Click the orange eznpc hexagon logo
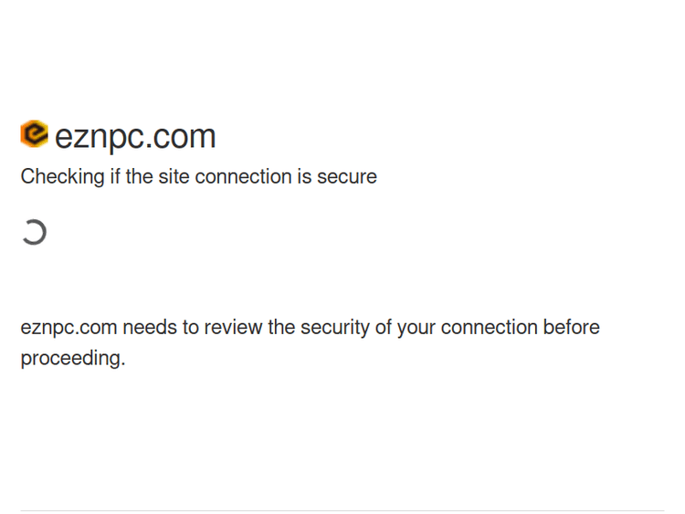Viewport: 685px width, 514px height. tap(34, 134)
